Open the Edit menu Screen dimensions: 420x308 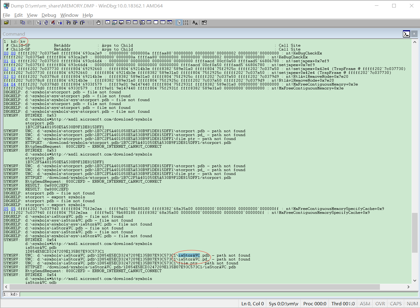point(19,15)
